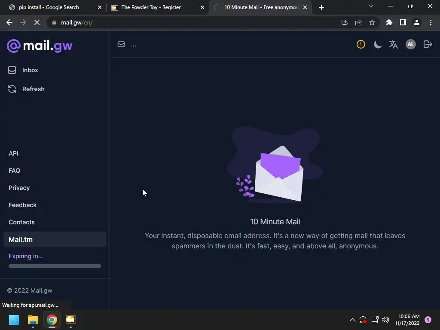Go back to the previous page
The width and height of the screenshot is (440, 330).
9,22
